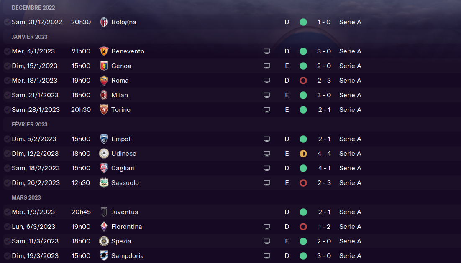
Task: Collapse the JANVIER 2023 month header
Action: (x=29, y=37)
